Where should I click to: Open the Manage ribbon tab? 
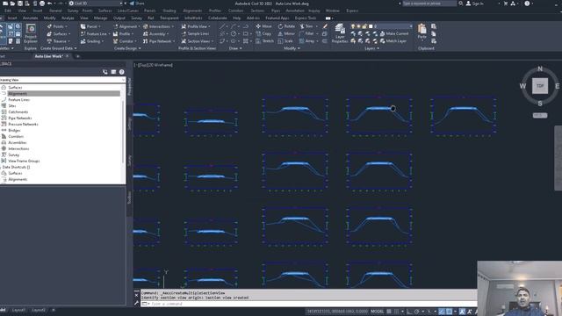click(x=100, y=18)
